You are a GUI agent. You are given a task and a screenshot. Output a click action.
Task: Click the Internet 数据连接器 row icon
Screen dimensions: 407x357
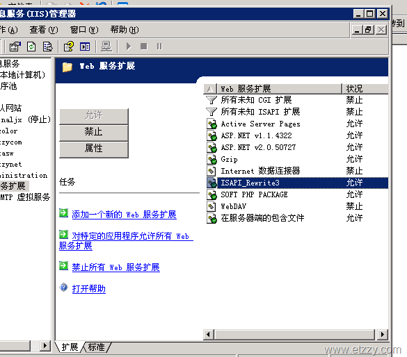pyautogui.click(x=211, y=171)
